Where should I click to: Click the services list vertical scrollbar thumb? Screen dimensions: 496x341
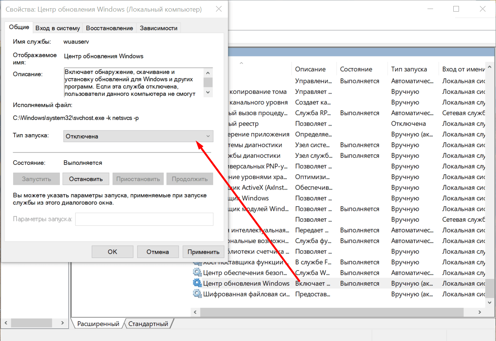pos(490,288)
